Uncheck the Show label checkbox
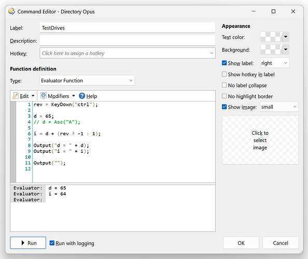This screenshot has height=259, width=308. click(x=224, y=63)
